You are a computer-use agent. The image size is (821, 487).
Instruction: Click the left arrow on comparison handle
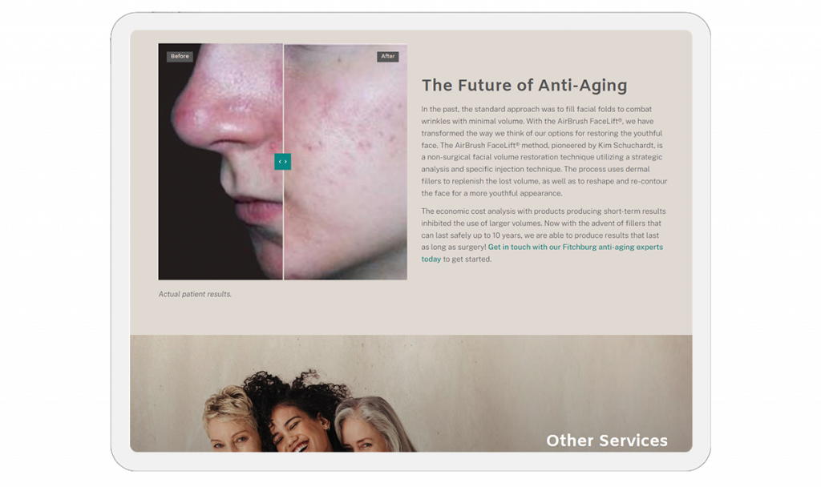(280, 162)
